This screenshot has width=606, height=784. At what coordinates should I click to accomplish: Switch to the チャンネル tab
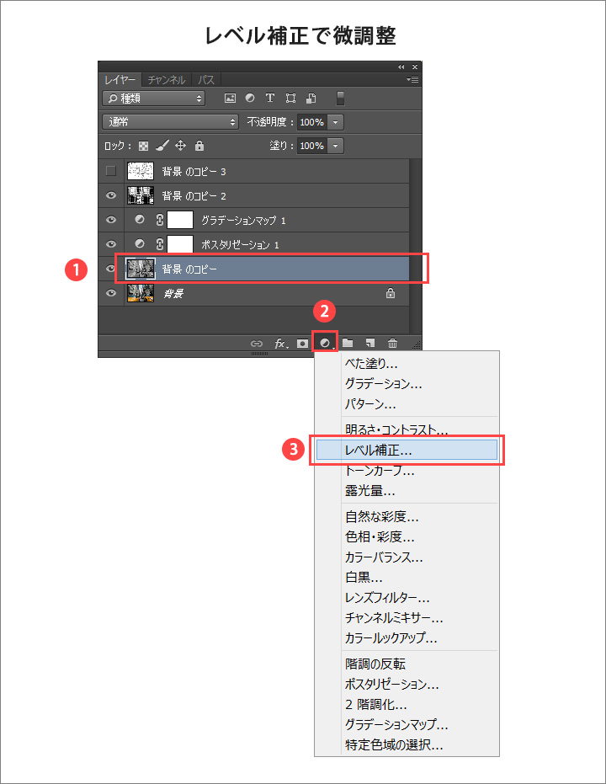pyautogui.click(x=167, y=79)
